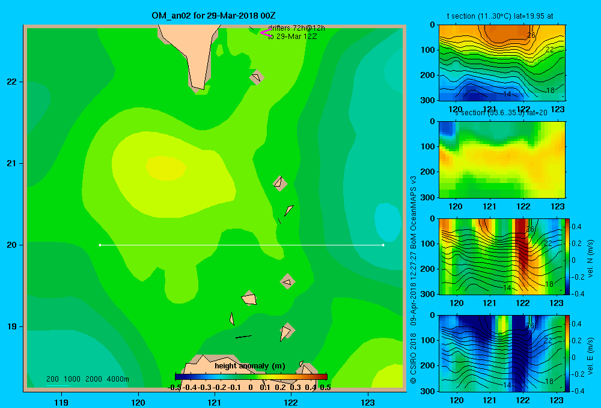Click the dark red 0.5 end of height anomaly colorbar
Screen dimensions: 601x408
click(x=325, y=377)
